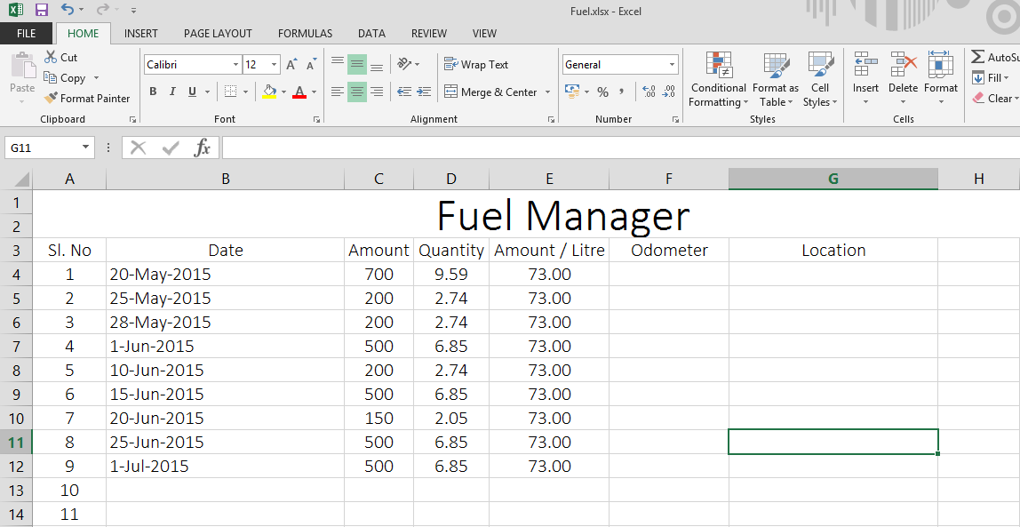1020x527 pixels.
Task: Increase indent in Alignment group
Action: [424, 92]
